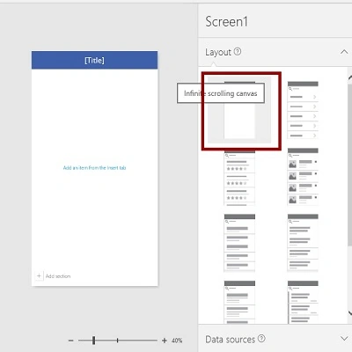
Task: Click the Screen1 heading
Action: pos(226,22)
